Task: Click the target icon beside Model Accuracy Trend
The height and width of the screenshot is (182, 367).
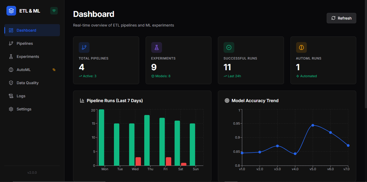Action: 227,101
